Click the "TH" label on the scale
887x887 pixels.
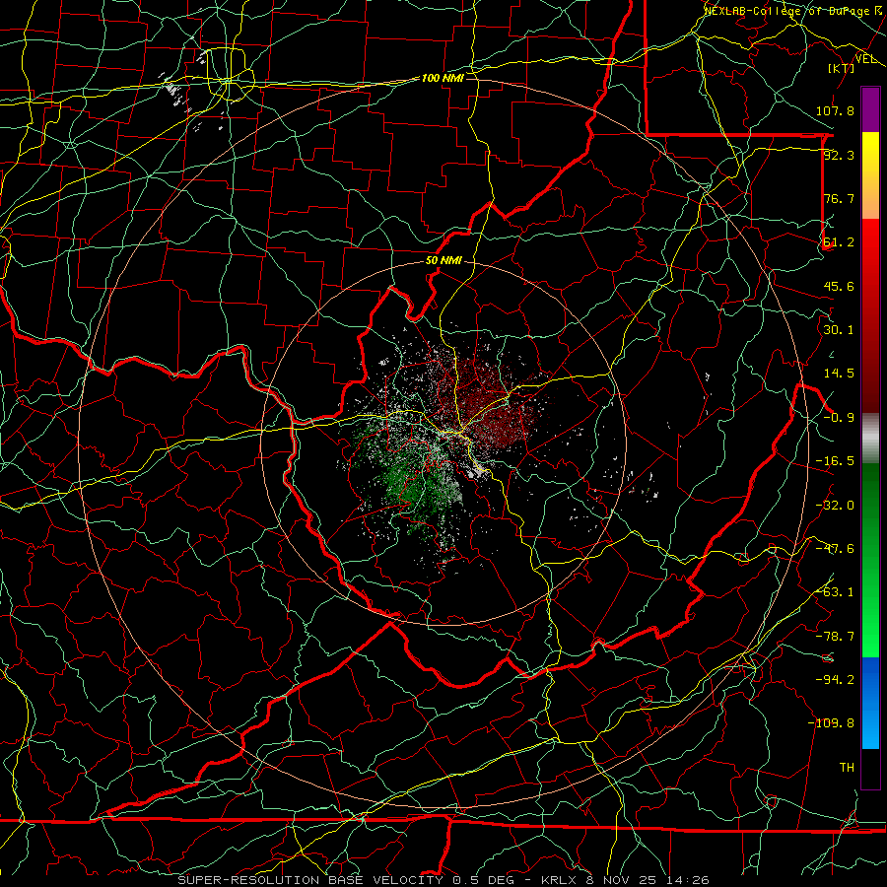847,768
